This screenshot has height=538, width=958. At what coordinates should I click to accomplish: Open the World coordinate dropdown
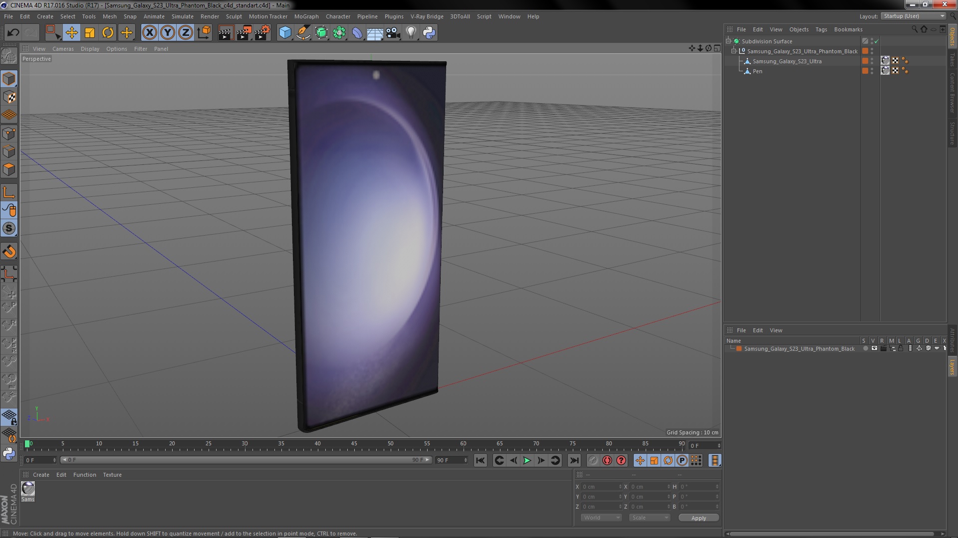pyautogui.click(x=601, y=518)
